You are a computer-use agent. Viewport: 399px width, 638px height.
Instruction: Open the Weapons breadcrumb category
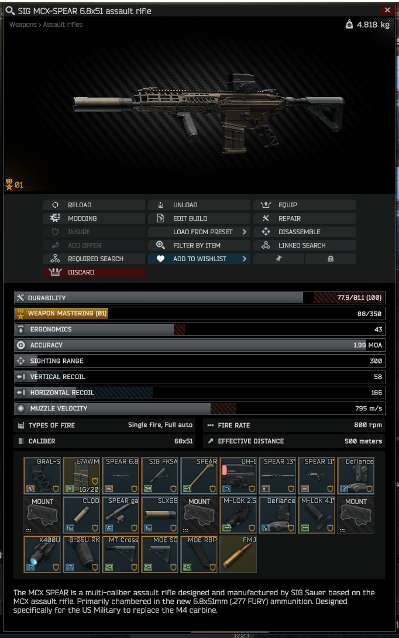23,25
